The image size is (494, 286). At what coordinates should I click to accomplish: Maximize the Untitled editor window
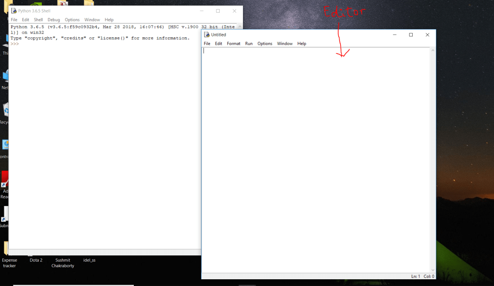point(411,35)
